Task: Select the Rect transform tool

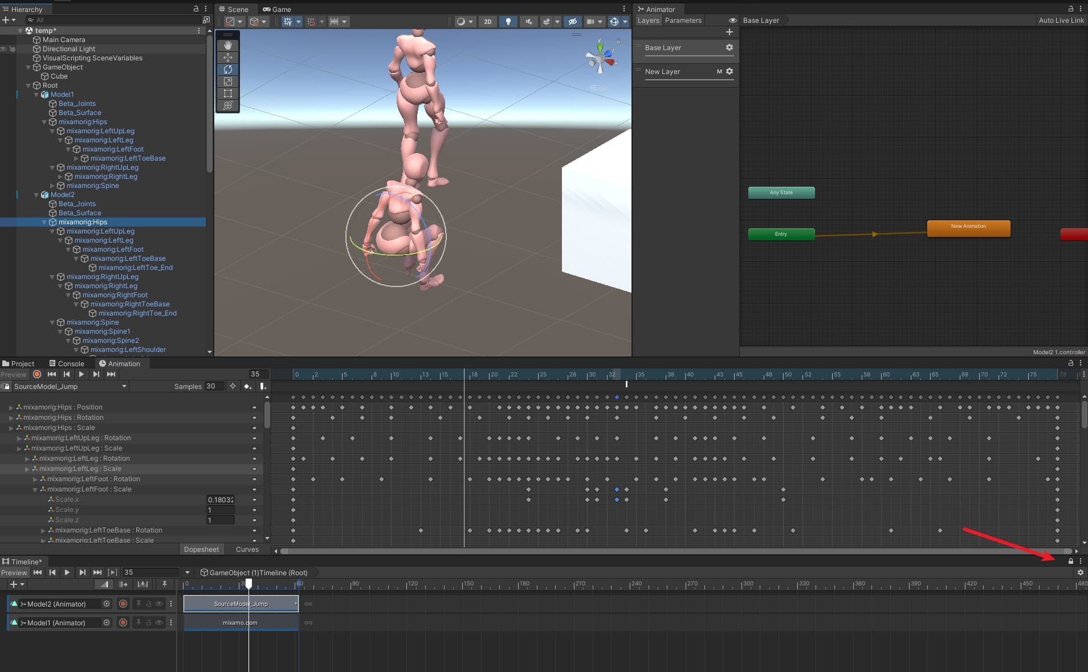Action: point(227,93)
